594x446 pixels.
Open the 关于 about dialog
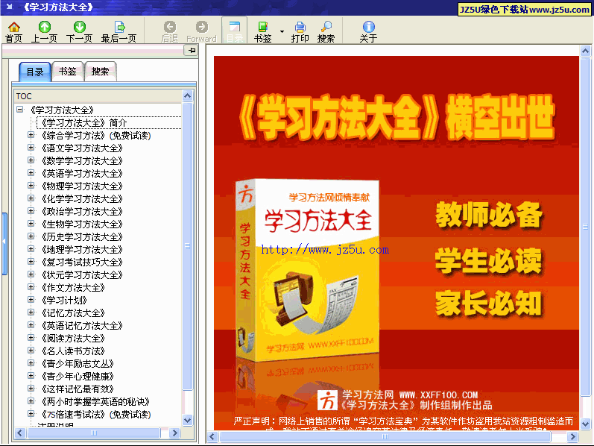(x=368, y=31)
